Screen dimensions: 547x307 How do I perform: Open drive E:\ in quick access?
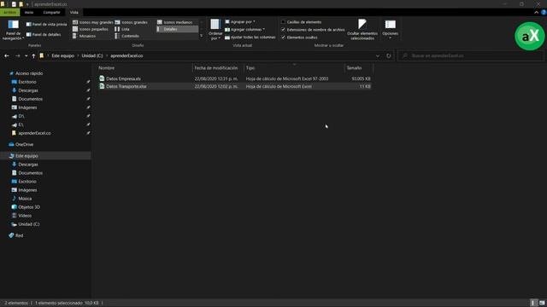(21, 125)
